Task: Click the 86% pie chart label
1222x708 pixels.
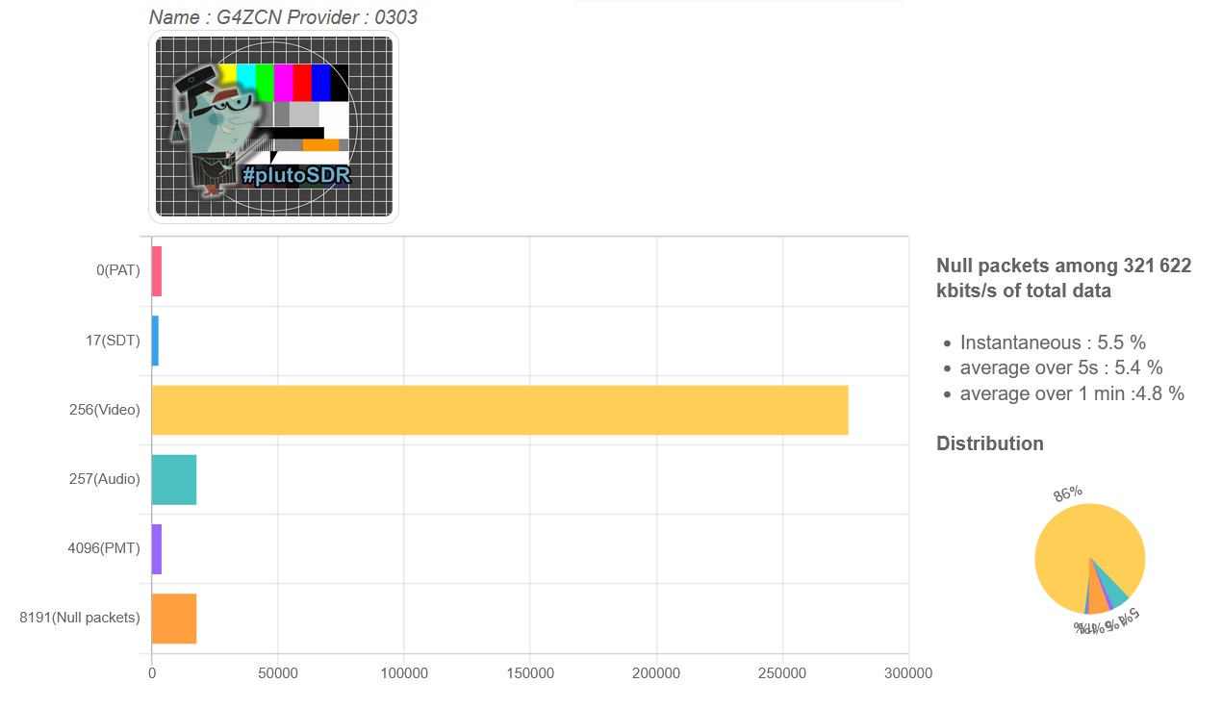Action: click(1067, 494)
